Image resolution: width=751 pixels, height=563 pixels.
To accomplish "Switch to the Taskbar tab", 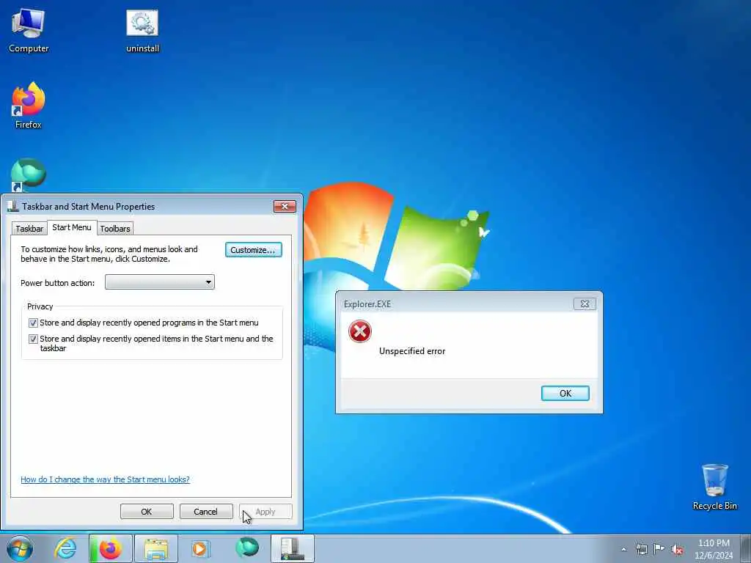I will coord(29,229).
